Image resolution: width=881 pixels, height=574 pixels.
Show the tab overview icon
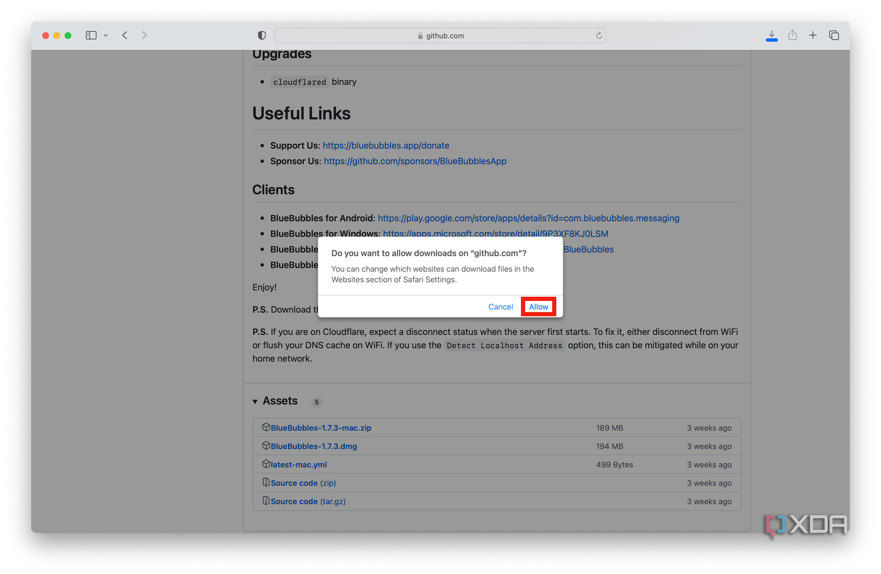pos(834,35)
